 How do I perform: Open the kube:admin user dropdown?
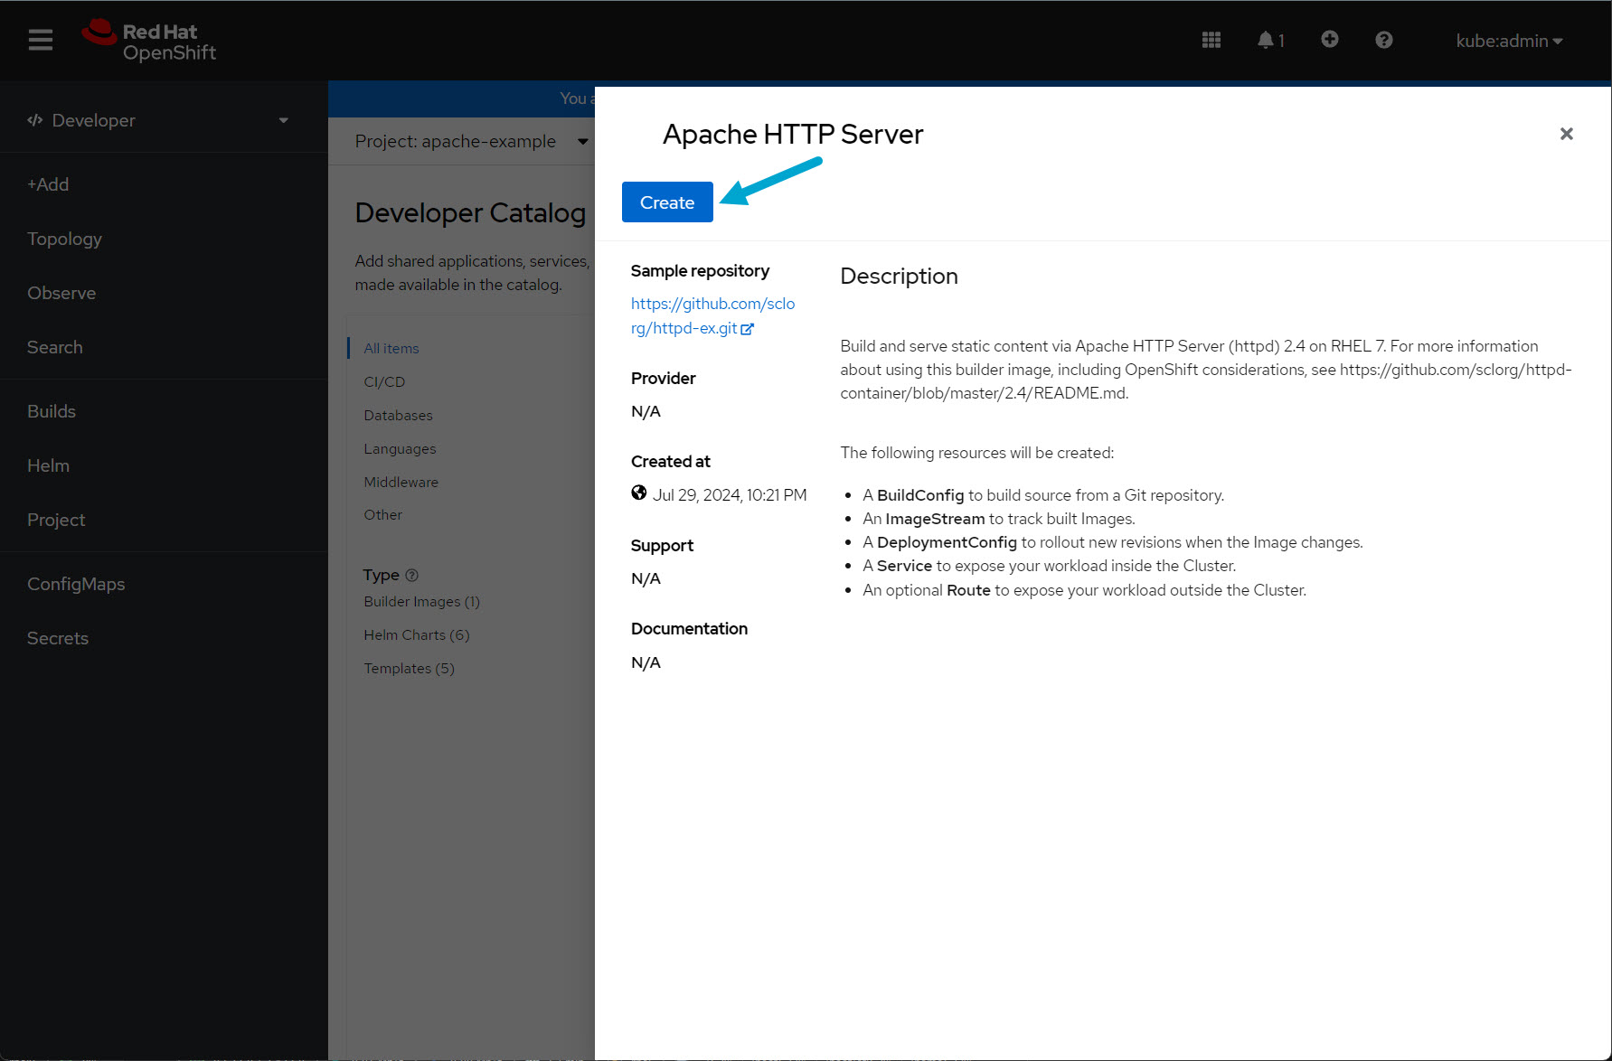pyautogui.click(x=1508, y=41)
